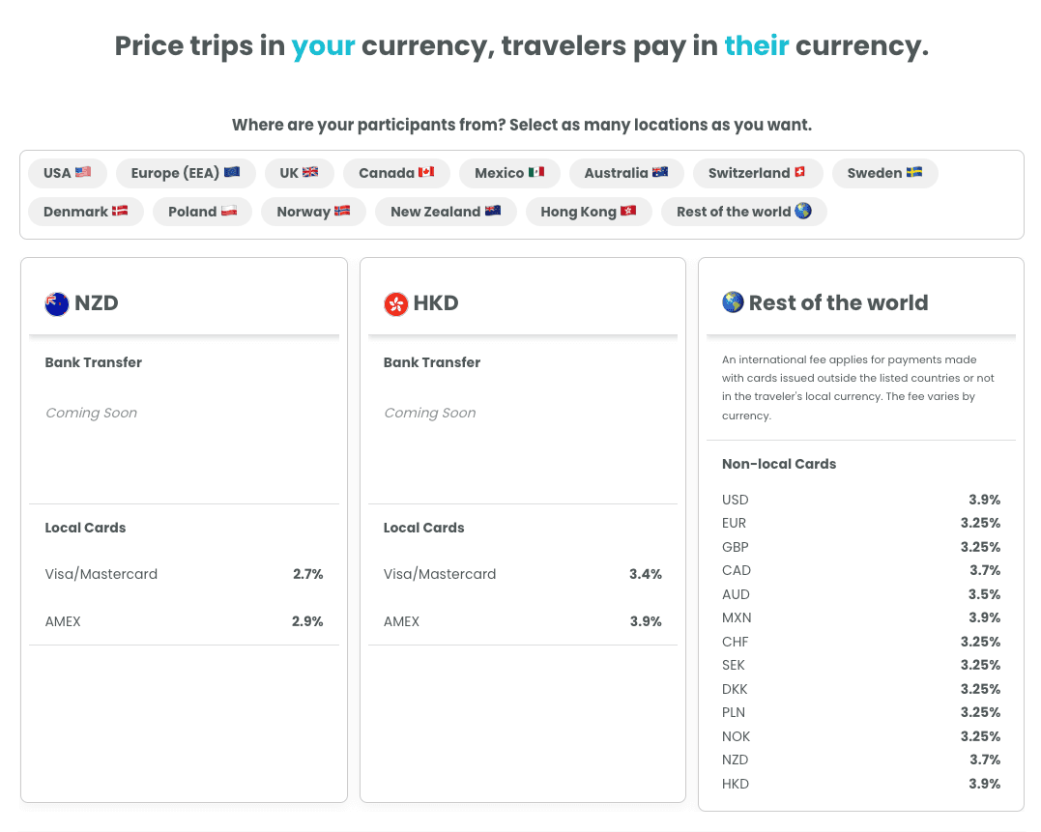Deselect the Hong Kong chip
The width and height of the screenshot is (1041, 832).
point(589,212)
